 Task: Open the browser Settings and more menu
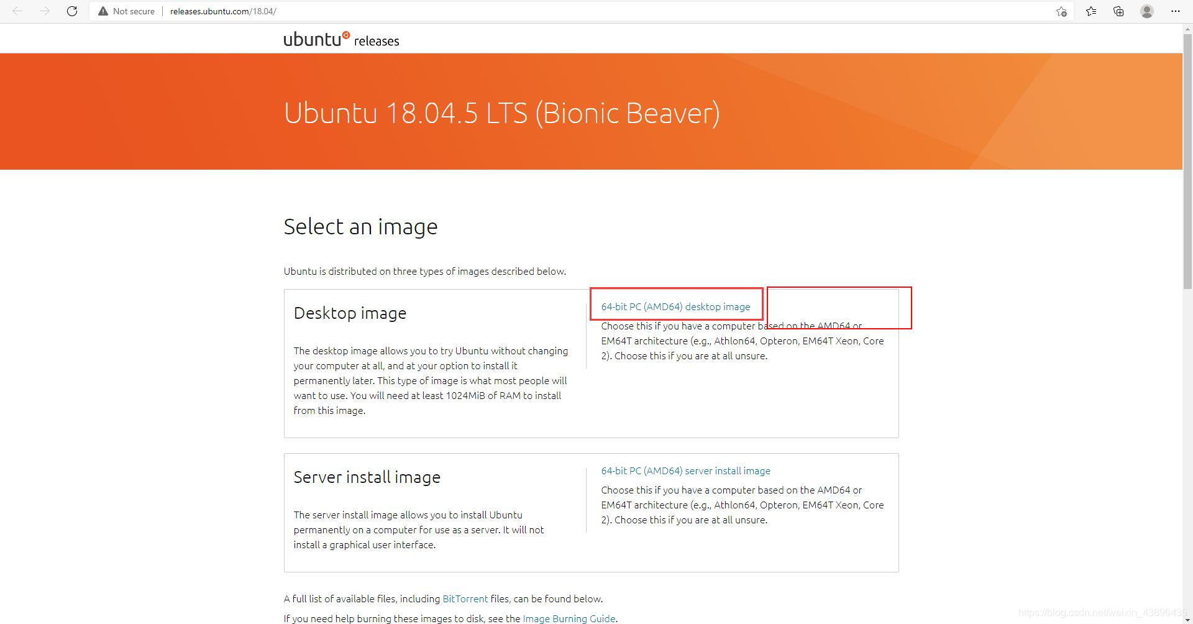1175,11
